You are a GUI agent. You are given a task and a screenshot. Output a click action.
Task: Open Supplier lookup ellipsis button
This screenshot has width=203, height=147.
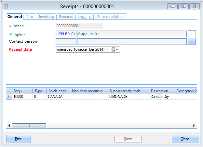(x=192, y=34)
